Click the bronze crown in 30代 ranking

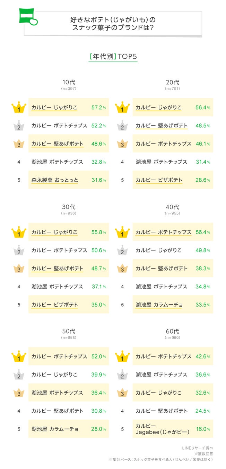(x=19, y=269)
